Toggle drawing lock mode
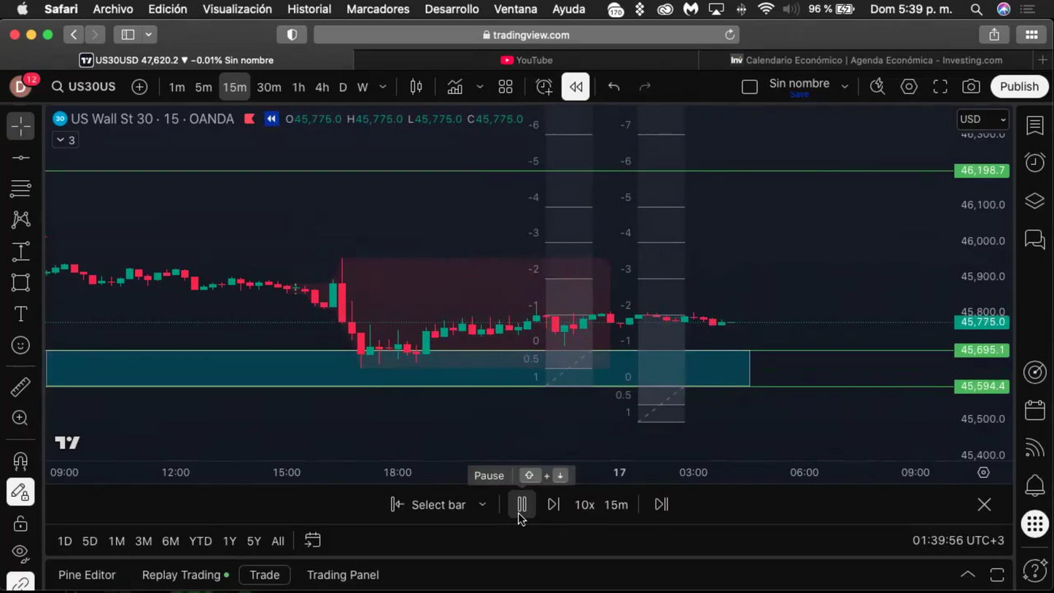This screenshot has height=593, width=1054. 20,523
